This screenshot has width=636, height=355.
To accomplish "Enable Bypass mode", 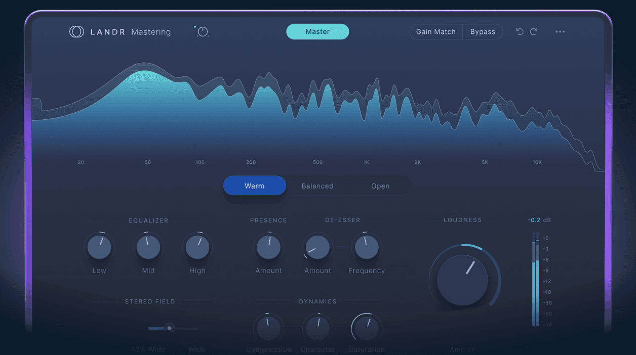I will [x=483, y=31].
